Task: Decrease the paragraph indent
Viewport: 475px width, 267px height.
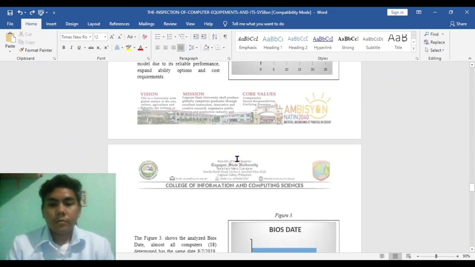Action: click(196, 37)
